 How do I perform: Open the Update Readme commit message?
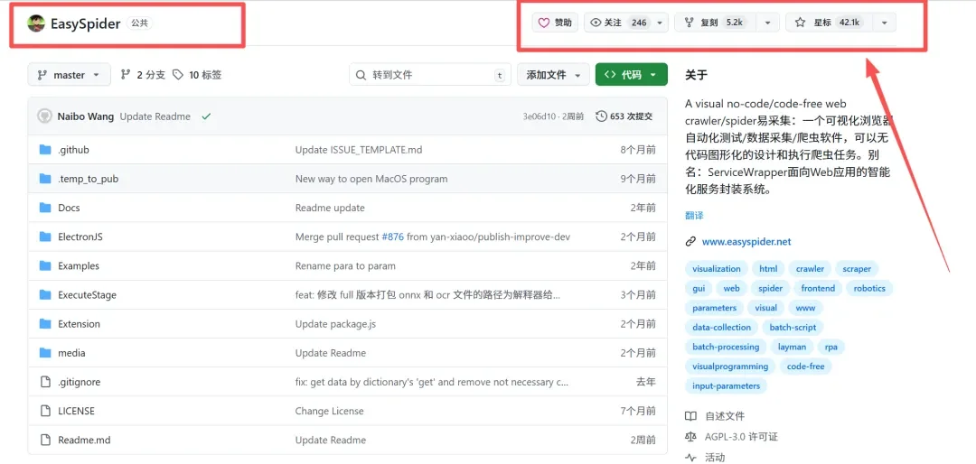click(155, 116)
